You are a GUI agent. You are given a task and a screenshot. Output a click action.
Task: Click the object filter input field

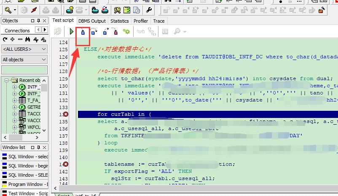(x=24, y=70)
